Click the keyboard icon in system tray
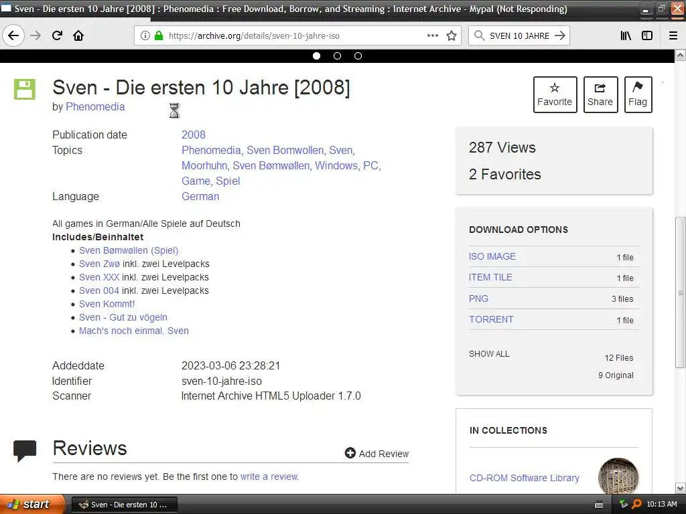 click(x=600, y=505)
